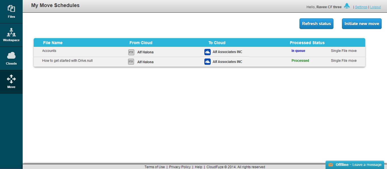Open Offline Leave a message chat
This screenshot has height=169, width=387.
coord(355,165)
